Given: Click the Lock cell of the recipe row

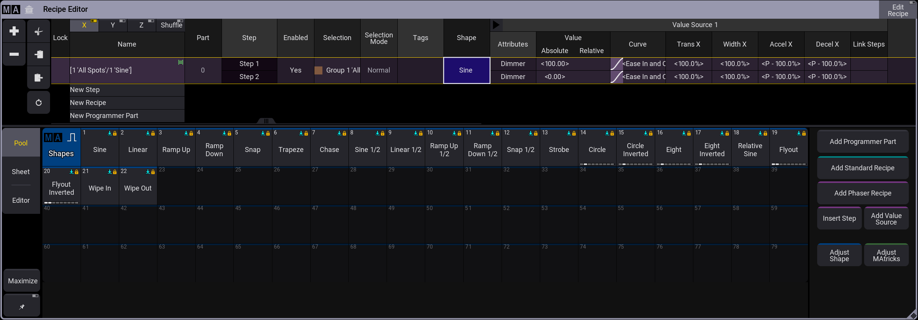Looking at the screenshot, I should coord(60,70).
